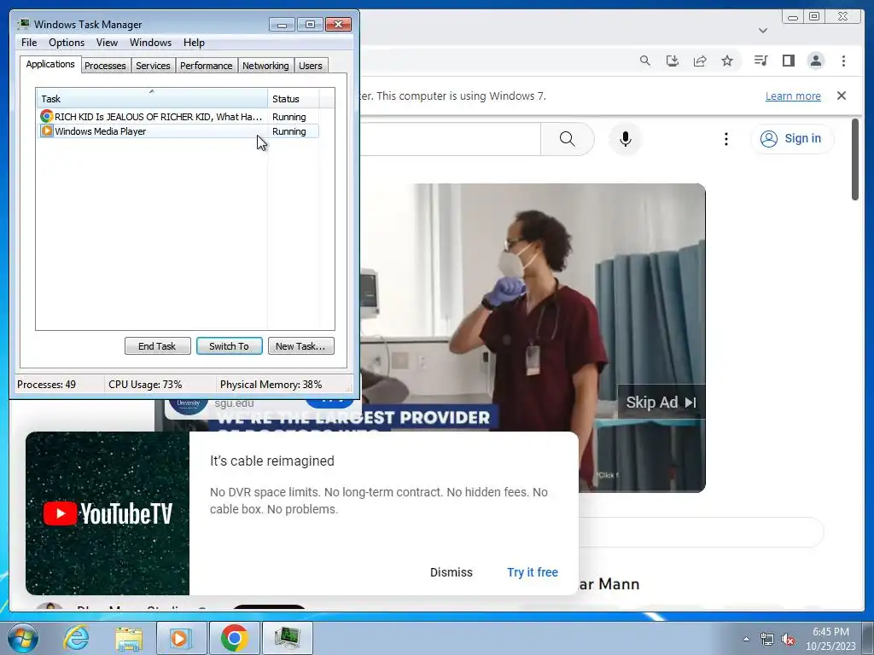Select the Applications tab
This screenshot has height=655, width=874.
pos(50,64)
